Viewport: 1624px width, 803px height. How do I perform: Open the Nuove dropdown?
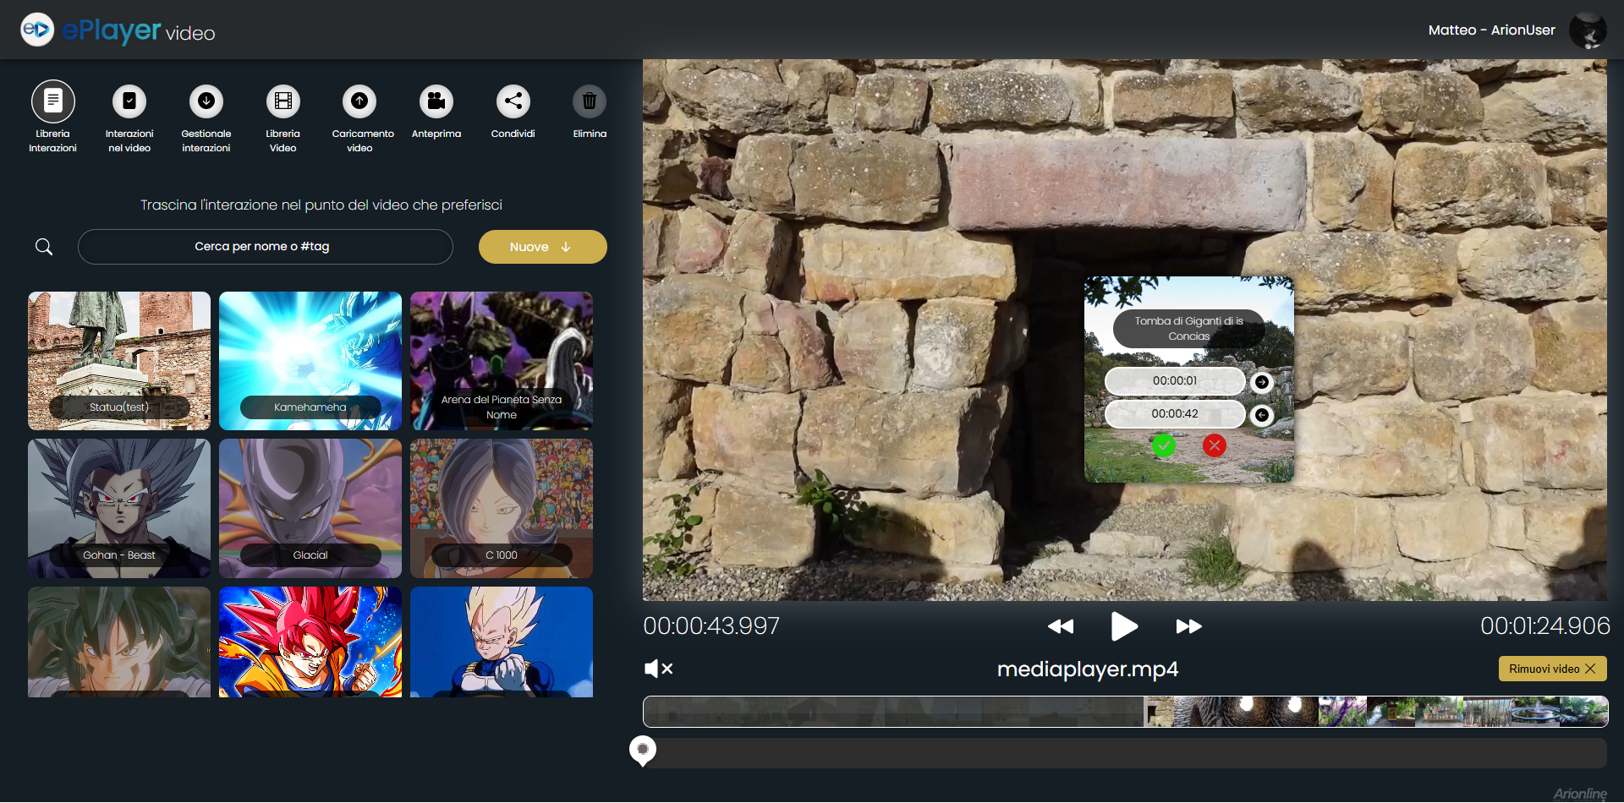(x=542, y=247)
